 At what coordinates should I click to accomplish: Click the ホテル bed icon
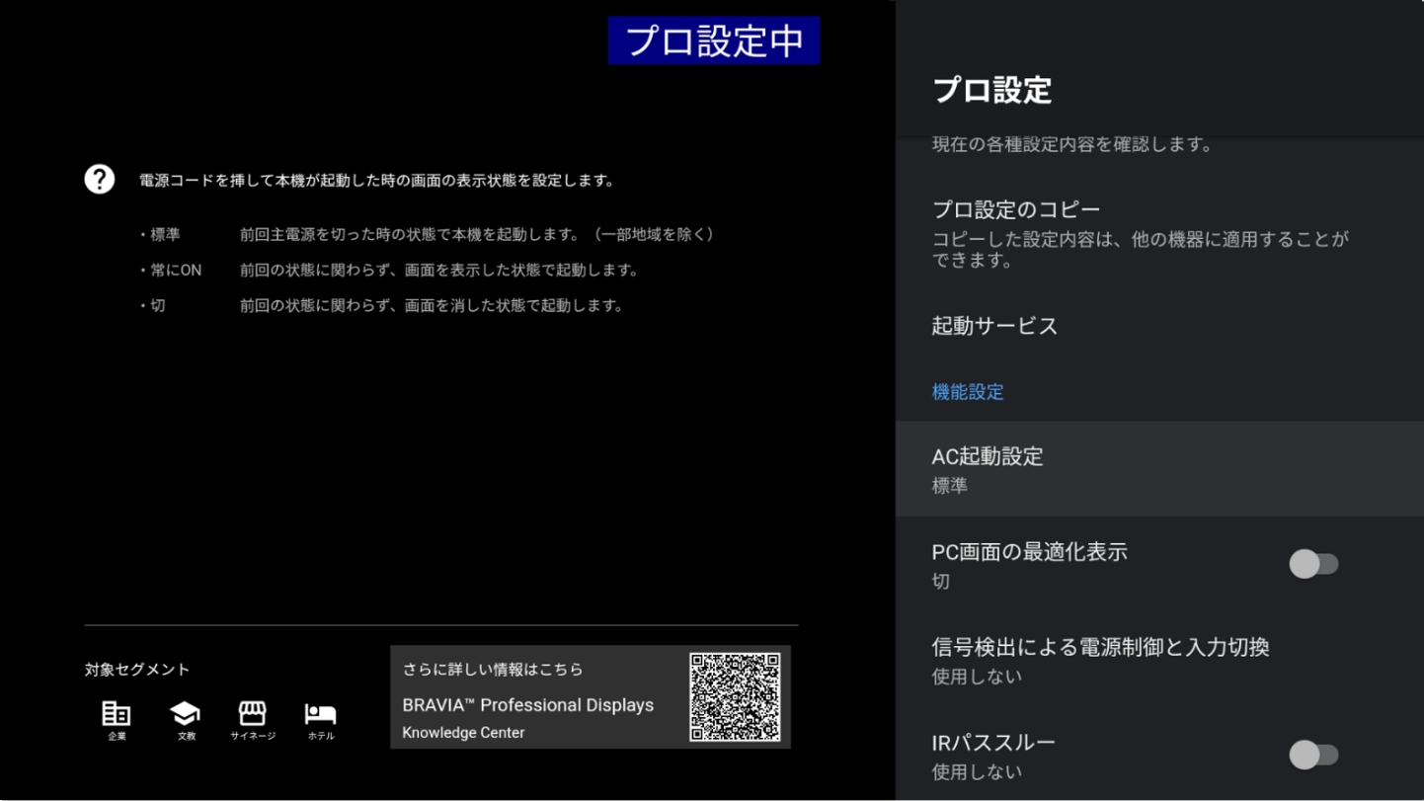tap(320, 714)
